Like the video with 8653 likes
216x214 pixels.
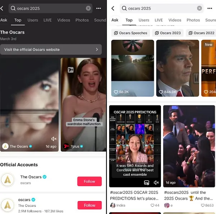click(x=203, y=205)
